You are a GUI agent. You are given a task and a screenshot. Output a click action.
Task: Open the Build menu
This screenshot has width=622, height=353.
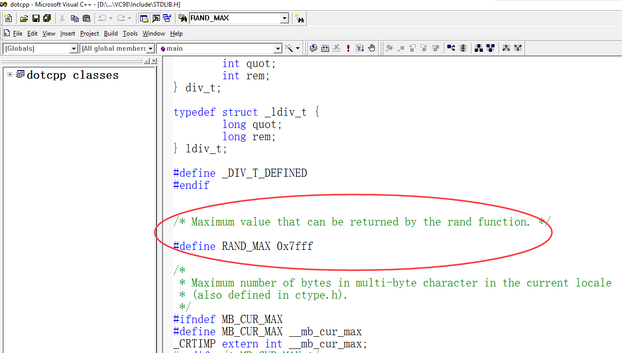click(111, 34)
